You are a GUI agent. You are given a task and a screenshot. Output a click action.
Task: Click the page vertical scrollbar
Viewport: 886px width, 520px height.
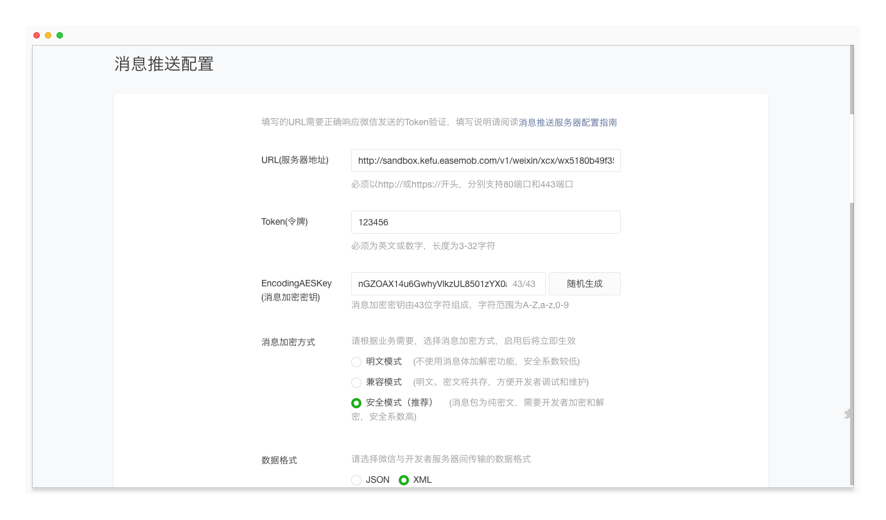pyautogui.click(x=851, y=266)
